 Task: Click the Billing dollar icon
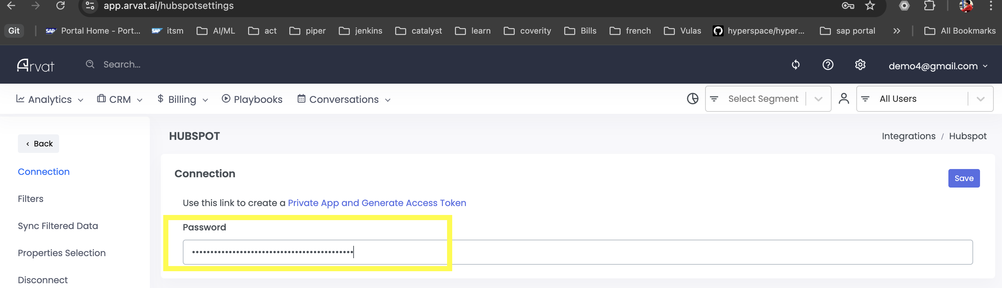point(160,99)
